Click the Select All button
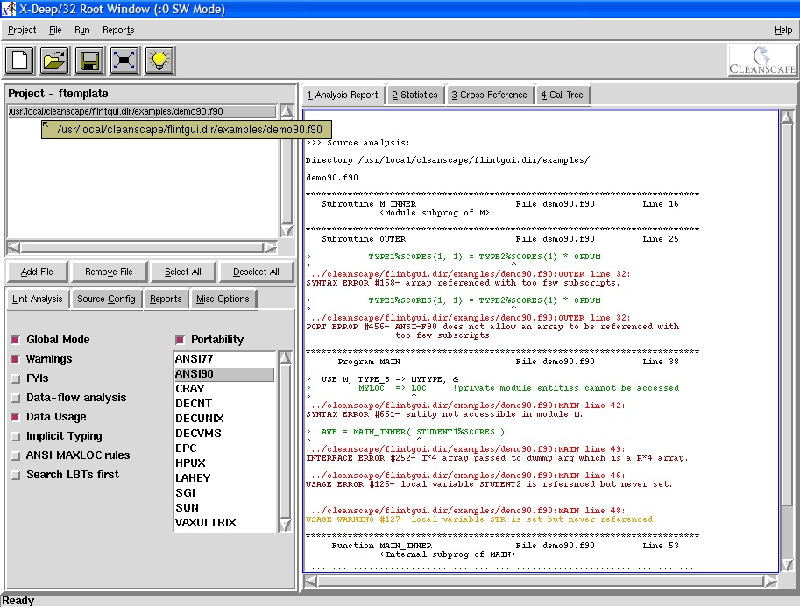 point(183,272)
